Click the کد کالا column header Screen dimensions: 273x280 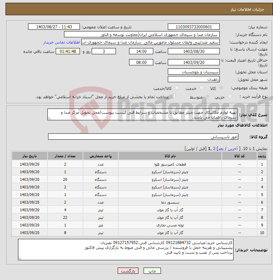[239, 156]
